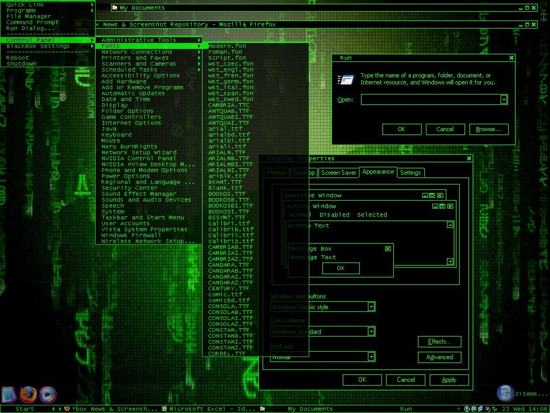Launch Firefox from the large dock icon
550x413 pixels.
[28, 394]
